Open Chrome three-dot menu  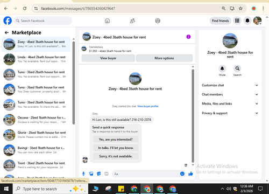(263, 9)
